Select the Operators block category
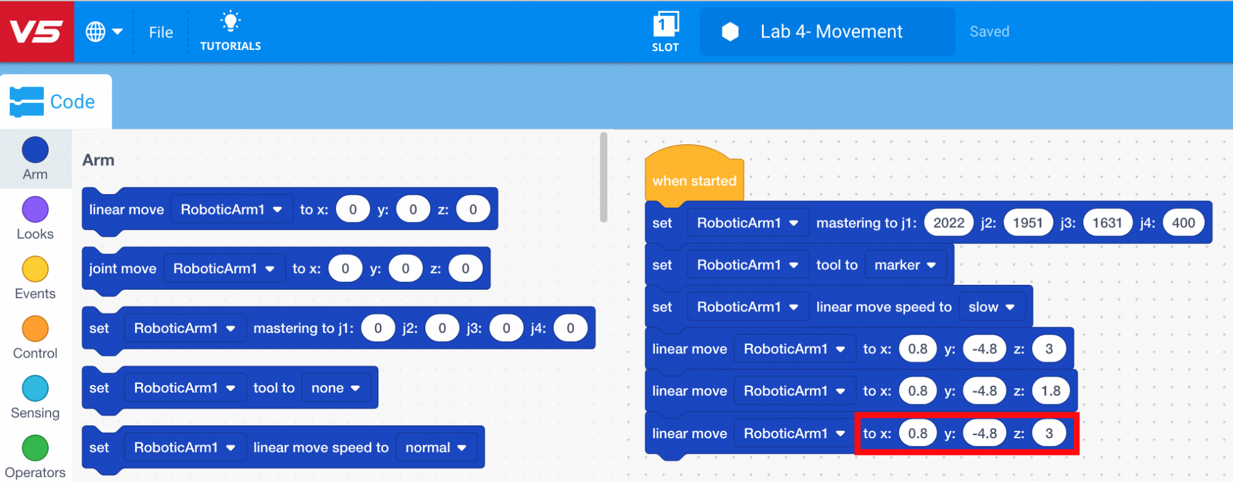This screenshot has height=482, width=1233. 35,456
